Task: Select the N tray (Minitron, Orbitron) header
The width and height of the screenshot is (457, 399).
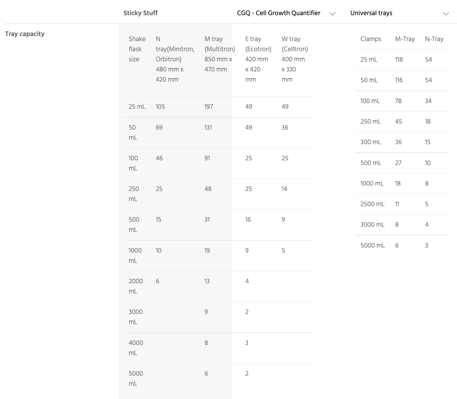Action: click(175, 59)
